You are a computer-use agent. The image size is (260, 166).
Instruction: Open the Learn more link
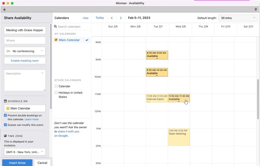[32, 119]
